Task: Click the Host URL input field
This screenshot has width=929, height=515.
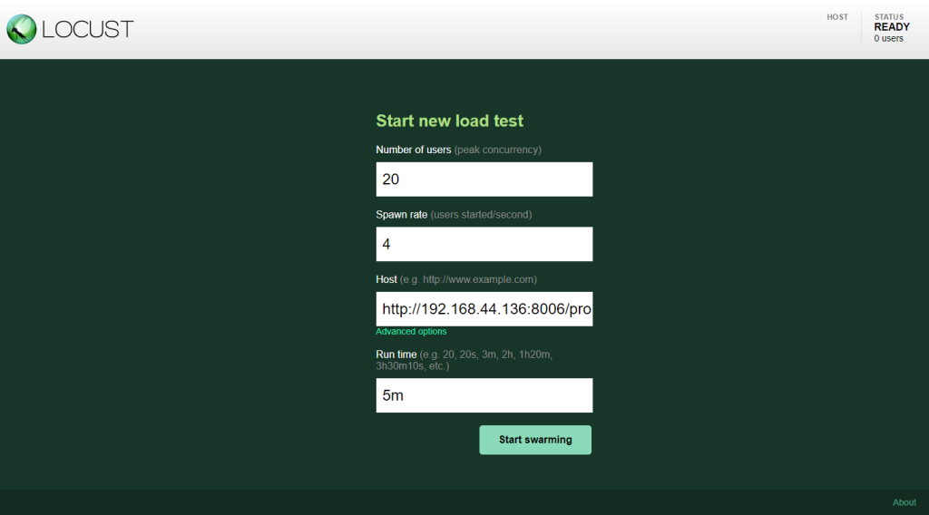Action: 484,309
